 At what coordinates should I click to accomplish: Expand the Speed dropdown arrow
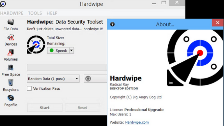point(71,50)
